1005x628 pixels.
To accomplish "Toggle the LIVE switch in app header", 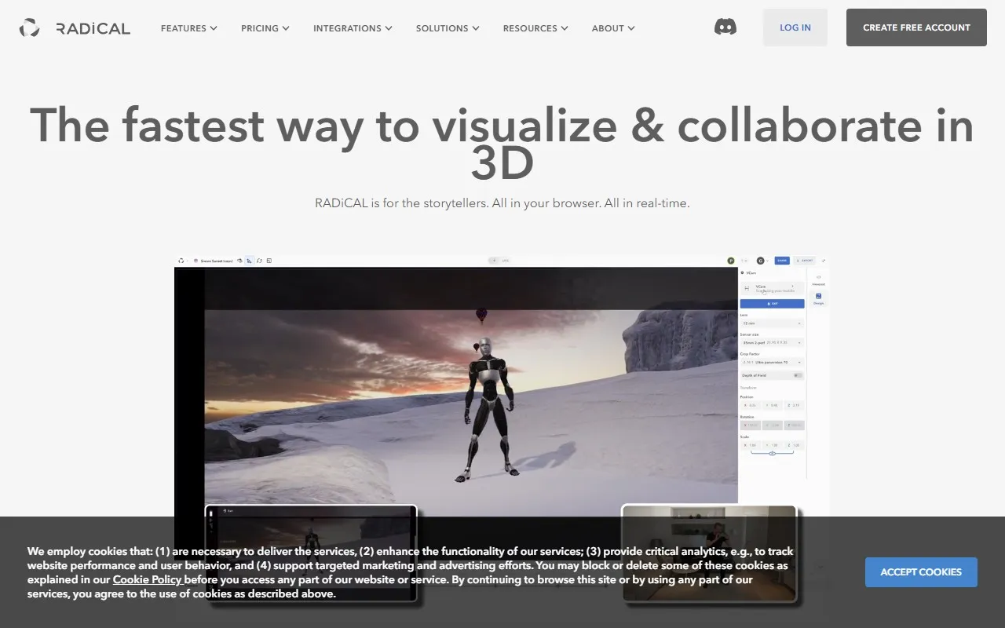I will (x=494, y=261).
